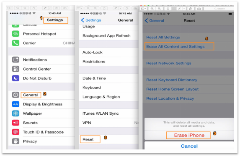Open the Restrictions row
240x156 pixels.
pos(108,62)
